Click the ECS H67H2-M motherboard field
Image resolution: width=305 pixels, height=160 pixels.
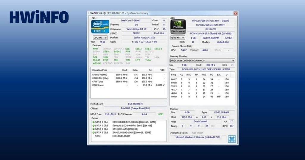pos(135,104)
